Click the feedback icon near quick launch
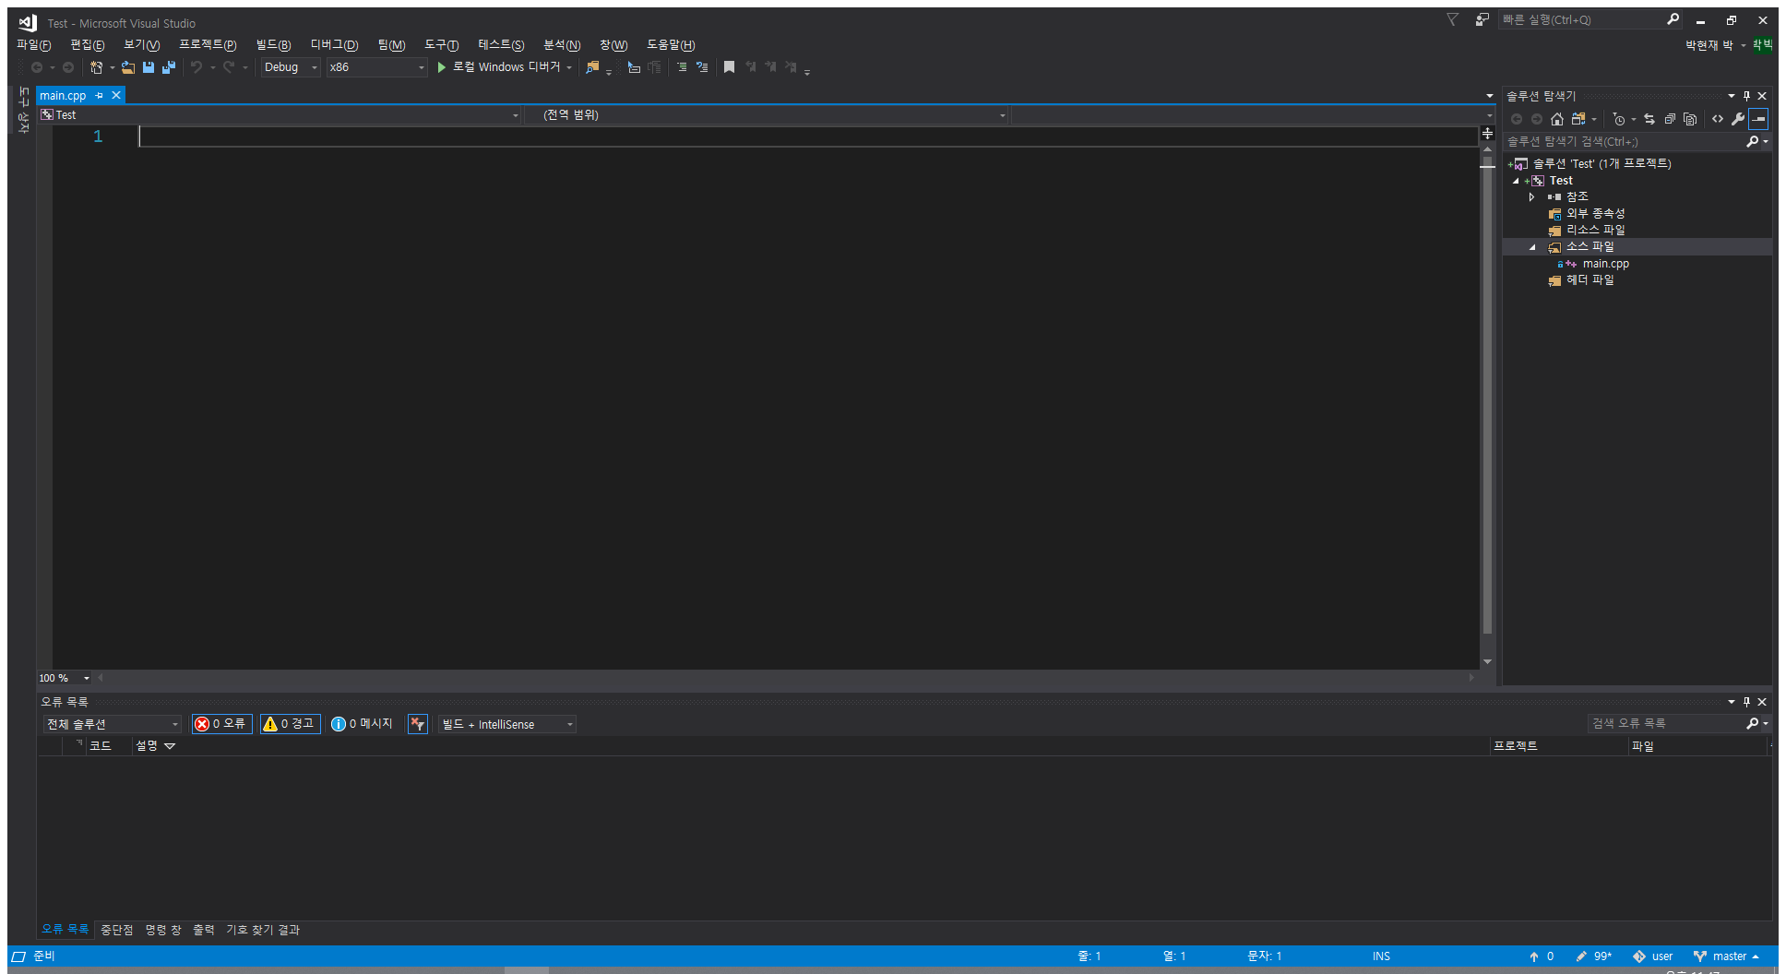 click(x=1482, y=19)
